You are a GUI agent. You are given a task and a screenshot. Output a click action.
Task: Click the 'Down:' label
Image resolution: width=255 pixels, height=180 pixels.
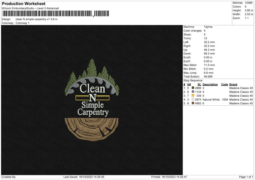click(x=187, y=53)
